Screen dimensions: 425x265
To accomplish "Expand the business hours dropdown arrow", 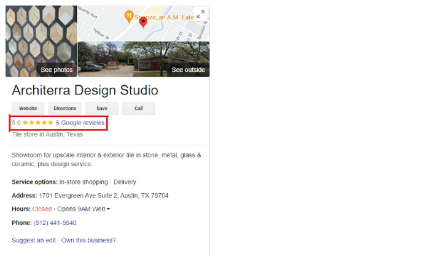I will pos(109,209).
